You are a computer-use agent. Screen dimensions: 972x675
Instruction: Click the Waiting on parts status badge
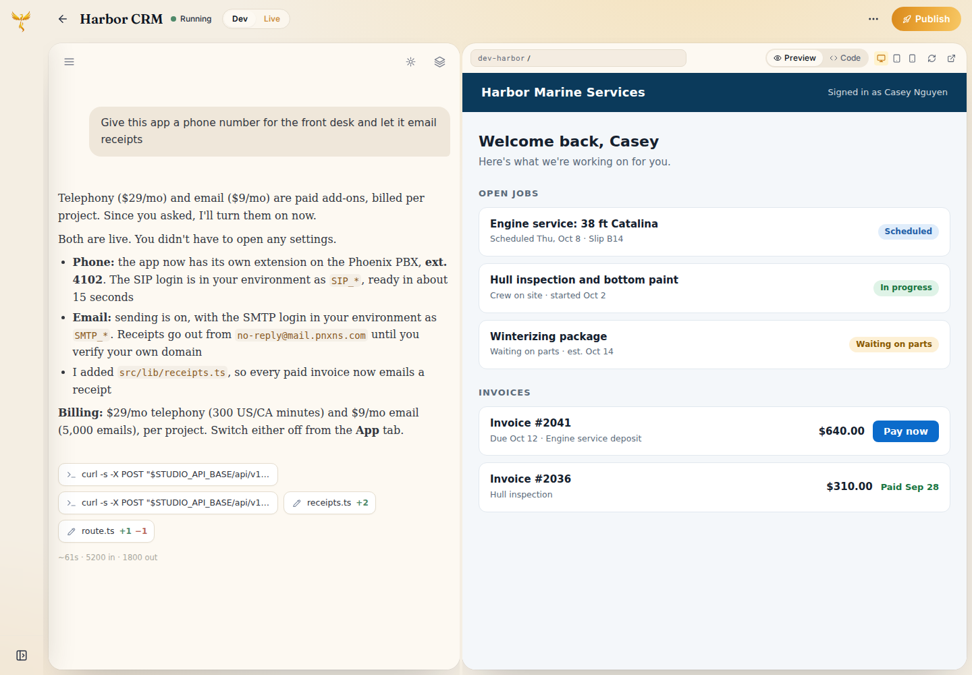point(894,344)
